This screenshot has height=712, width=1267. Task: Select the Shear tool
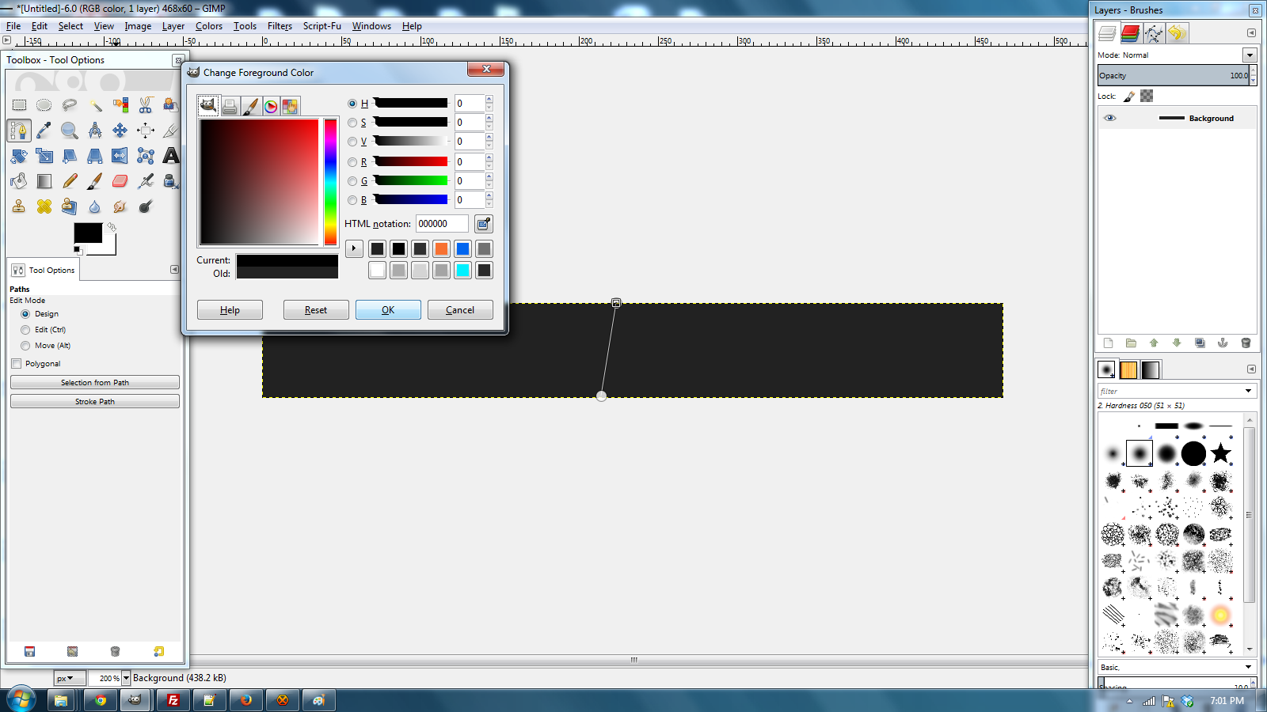pyautogui.click(x=70, y=156)
